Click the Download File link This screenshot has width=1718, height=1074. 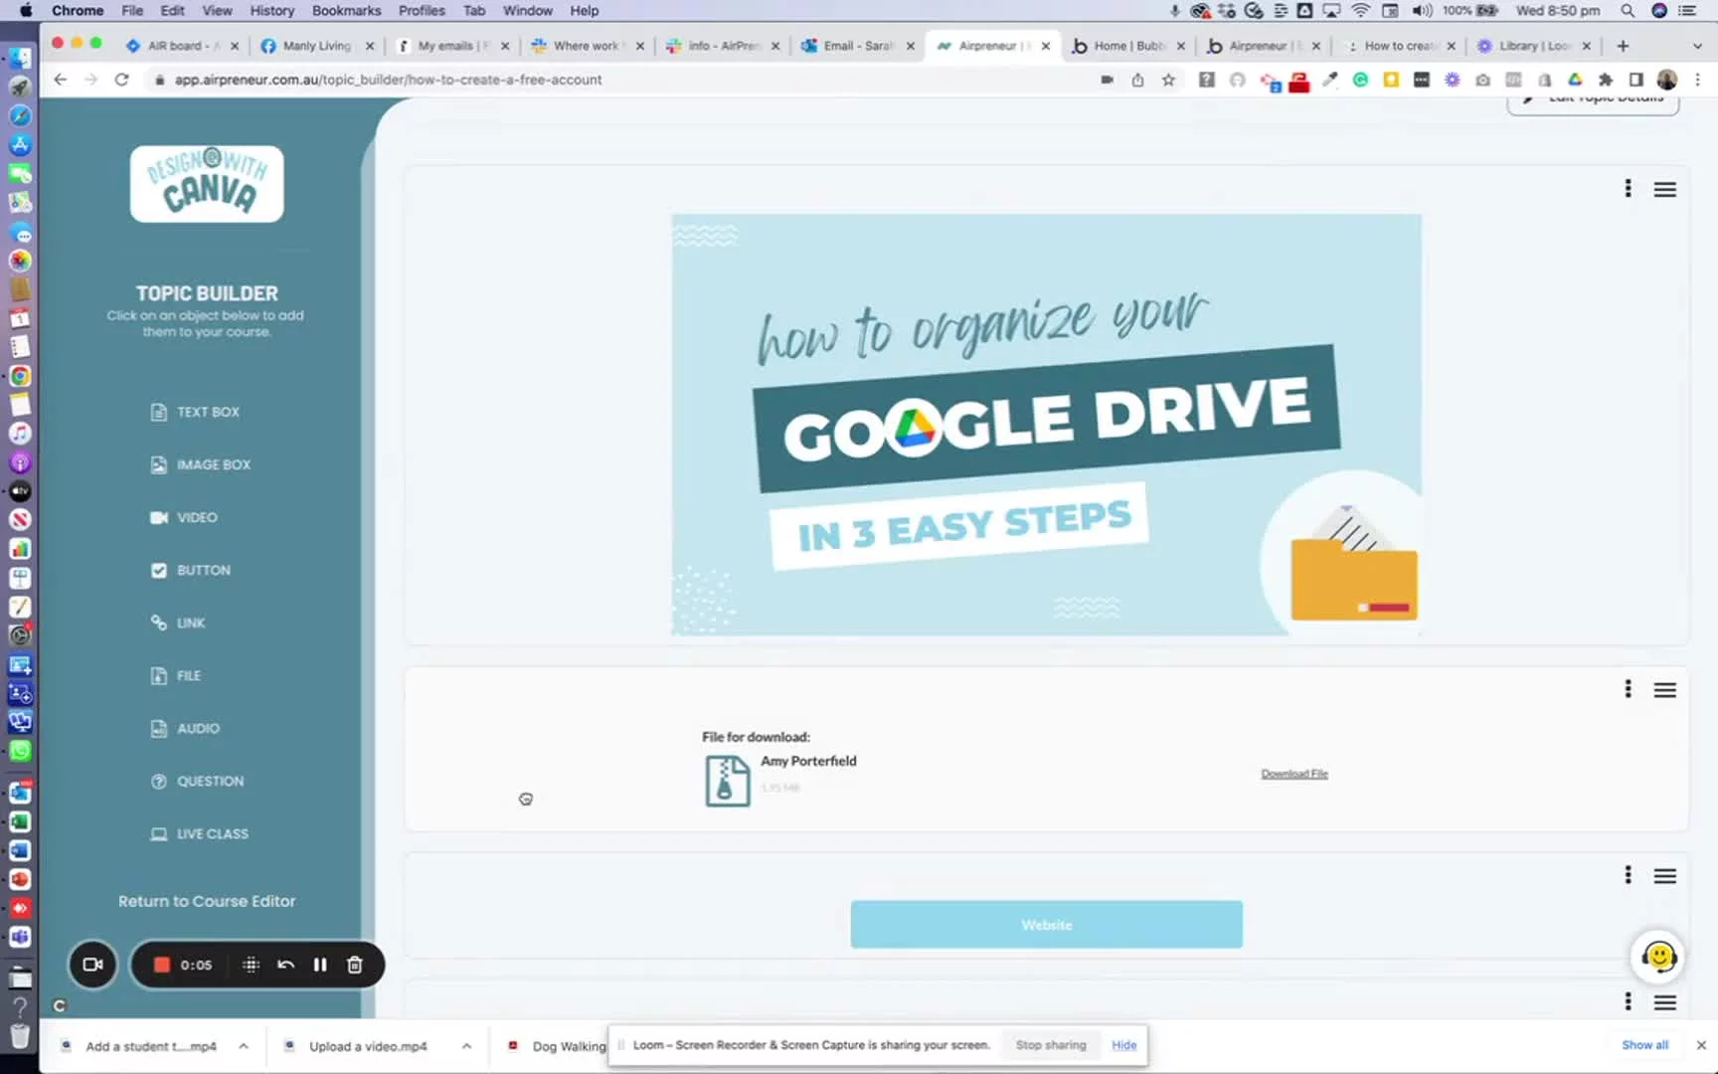pyautogui.click(x=1294, y=774)
